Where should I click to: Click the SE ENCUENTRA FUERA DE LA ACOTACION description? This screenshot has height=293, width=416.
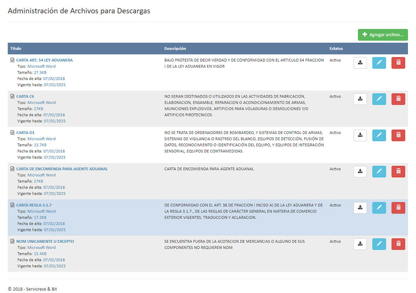coord(235,244)
